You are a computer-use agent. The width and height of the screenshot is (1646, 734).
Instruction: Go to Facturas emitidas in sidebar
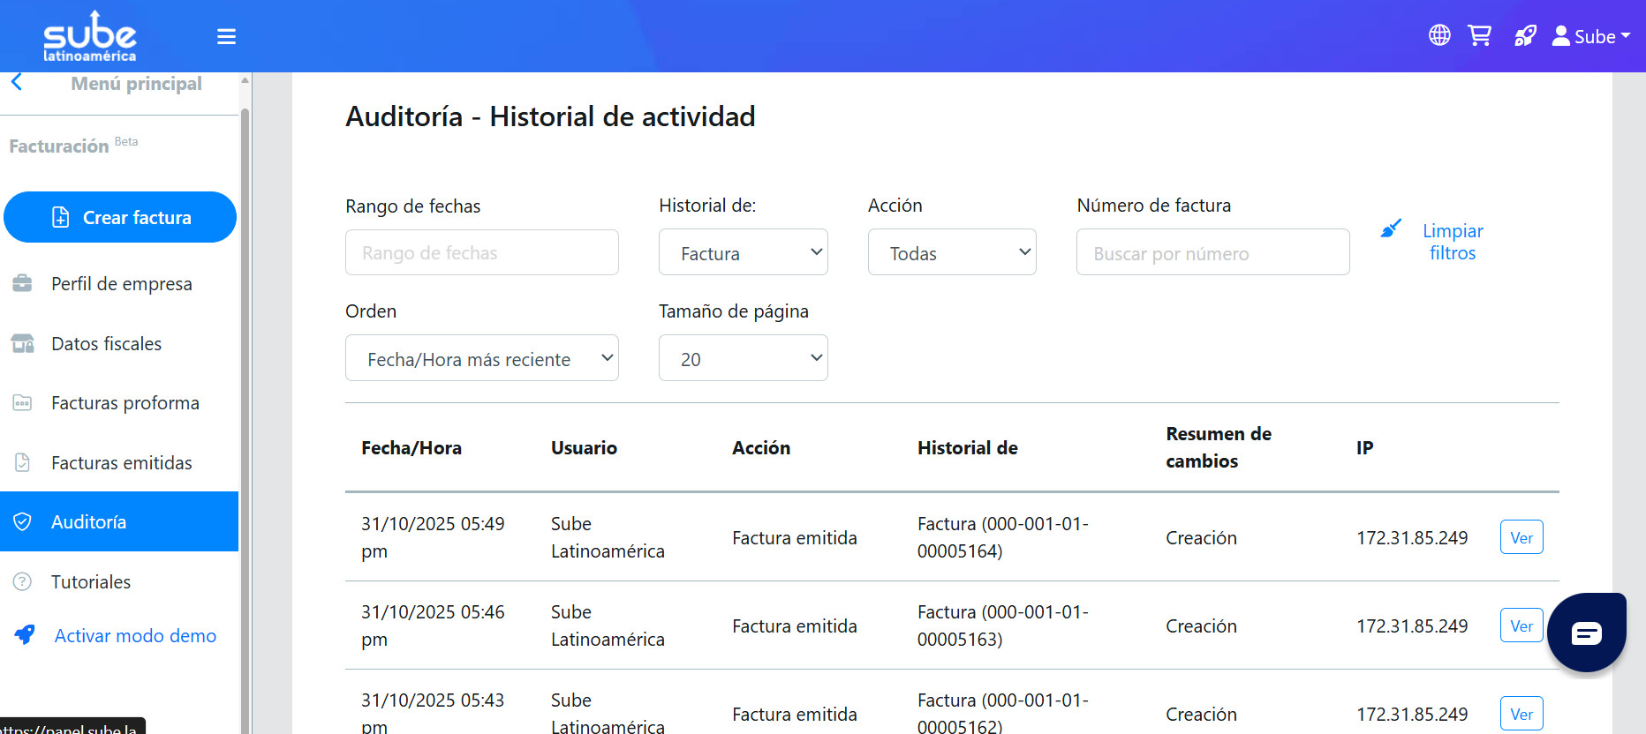[x=121, y=462]
